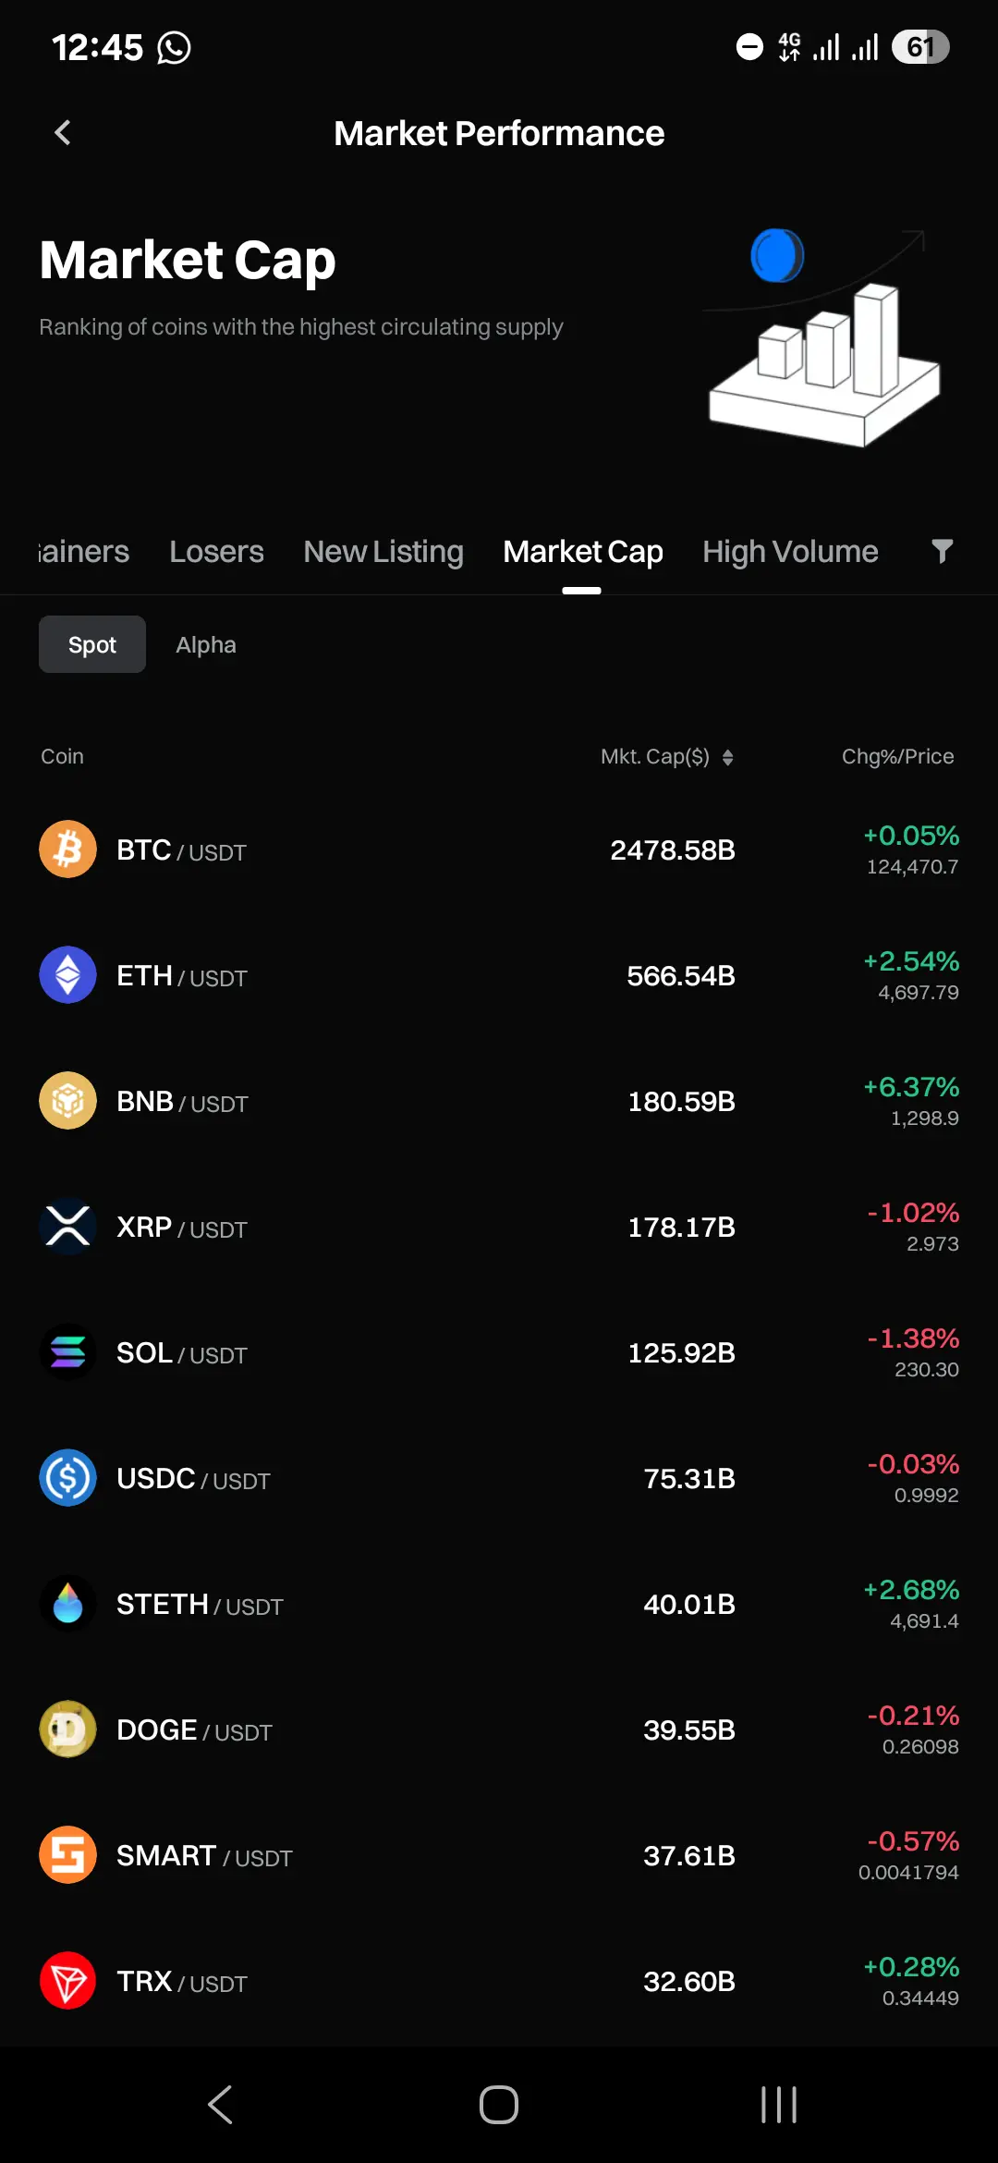The height and width of the screenshot is (2163, 998).
Task: Open the High Volume tab
Action: click(790, 552)
